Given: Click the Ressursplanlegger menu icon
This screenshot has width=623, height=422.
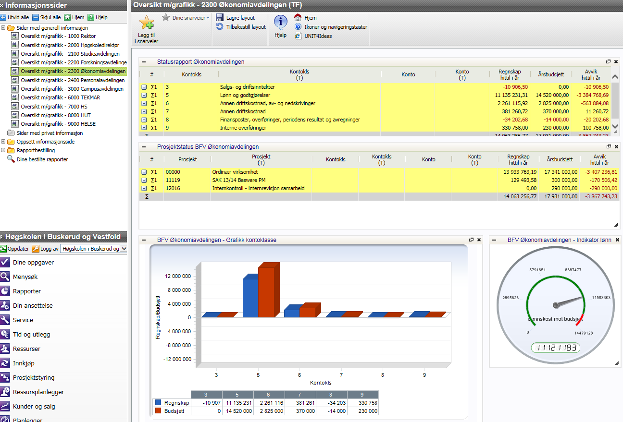Looking at the screenshot, I should coord(5,392).
